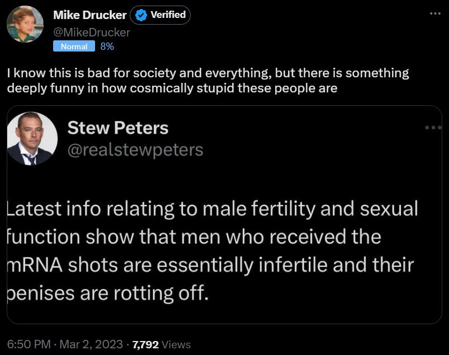Click the blue Verified badge next to Mike Drucker

tap(141, 15)
